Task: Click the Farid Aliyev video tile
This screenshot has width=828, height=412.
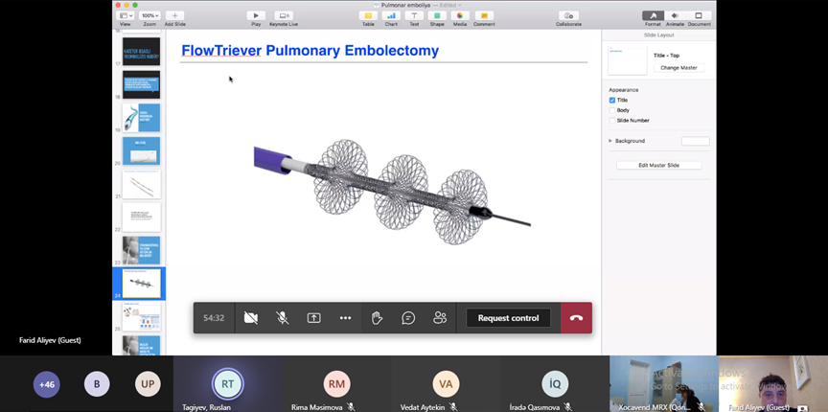Action: (773, 383)
